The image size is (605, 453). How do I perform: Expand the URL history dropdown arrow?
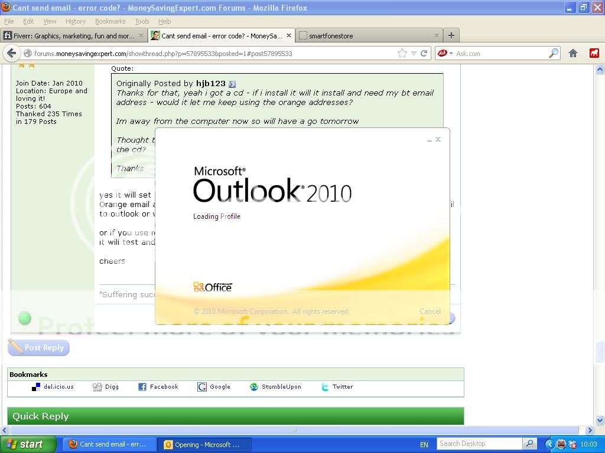[414, 53]
